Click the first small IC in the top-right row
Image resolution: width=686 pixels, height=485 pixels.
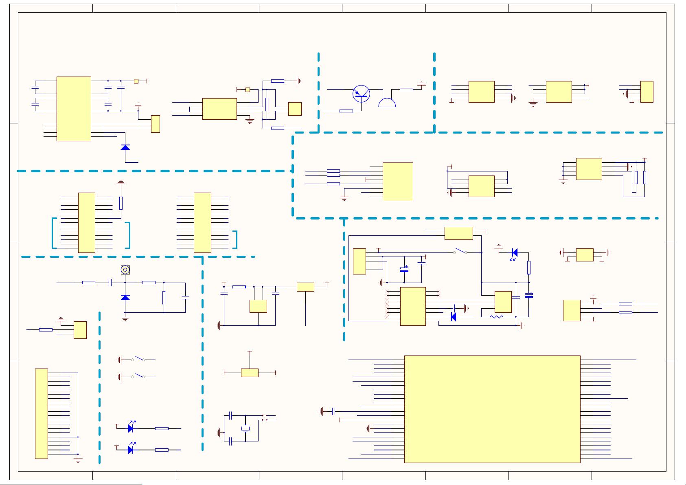click(482, 92)
